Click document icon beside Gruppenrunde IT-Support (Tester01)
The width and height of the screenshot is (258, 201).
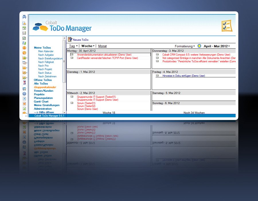[x=72, y=96]
